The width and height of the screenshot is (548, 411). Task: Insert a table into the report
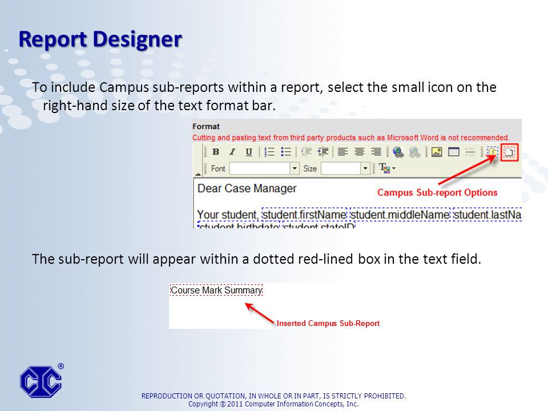pyautogui.click(x=454, y=152)
